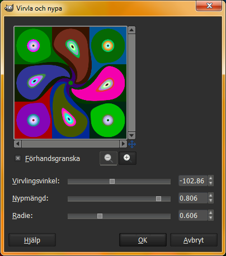The height and width of the screenshot is (256, 226).
Task: Click the preview scrollbar right arrow
Action: click(x=123, y=144)
